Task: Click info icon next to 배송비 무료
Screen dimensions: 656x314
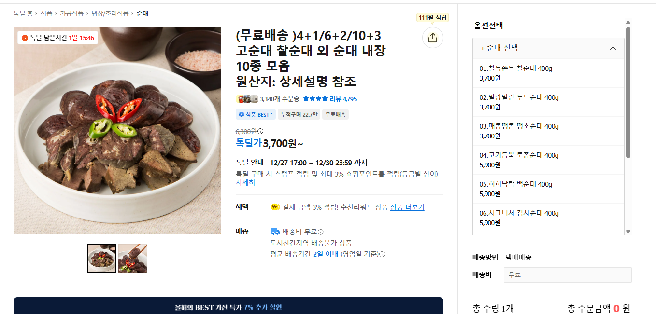Action: [x=321, y=232]
